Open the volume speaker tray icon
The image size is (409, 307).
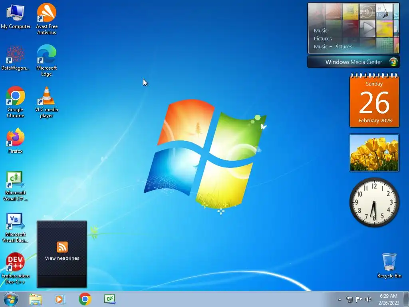(x=369, y=299)
